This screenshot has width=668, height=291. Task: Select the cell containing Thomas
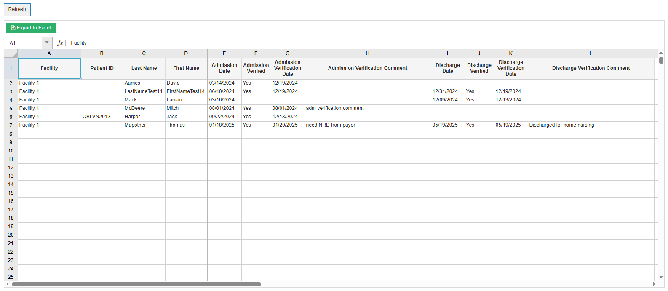(186, 125)
